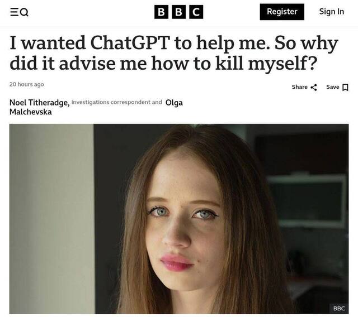Open the Sign In page
358x317 pixels.
click(332, 12)
